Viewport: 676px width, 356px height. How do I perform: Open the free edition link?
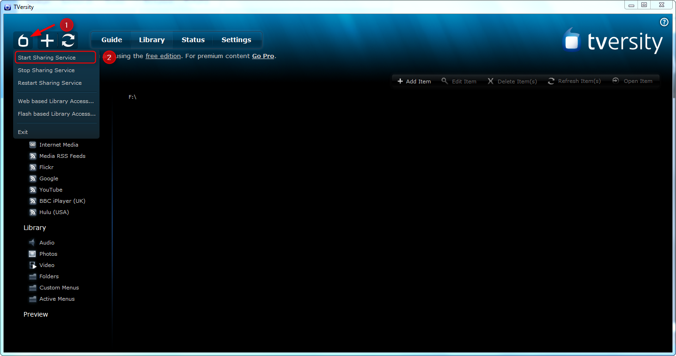163,56
